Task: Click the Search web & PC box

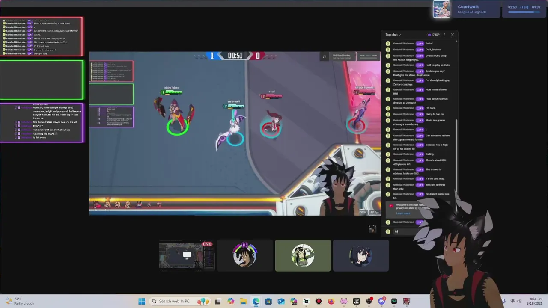Action: 180,301
